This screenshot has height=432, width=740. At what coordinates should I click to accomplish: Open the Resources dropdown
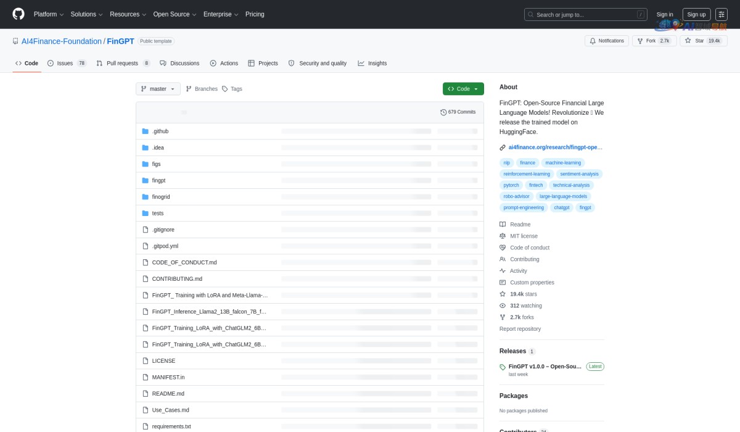point(128,14)
